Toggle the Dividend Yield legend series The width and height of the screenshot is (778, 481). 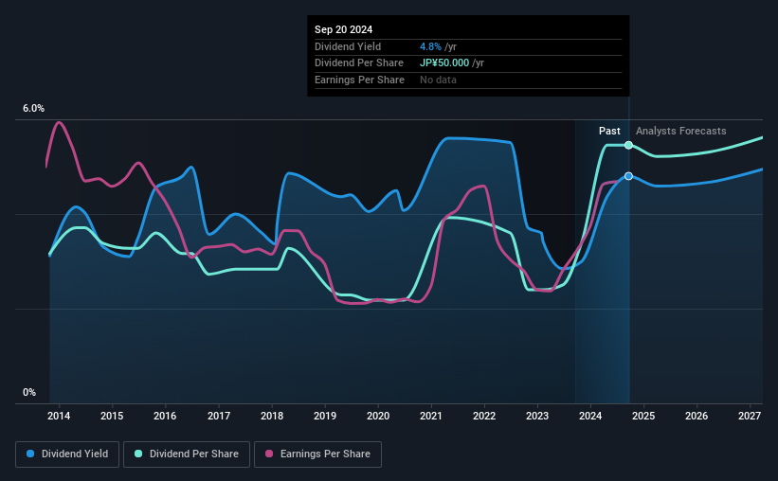[x=67, y=454]
